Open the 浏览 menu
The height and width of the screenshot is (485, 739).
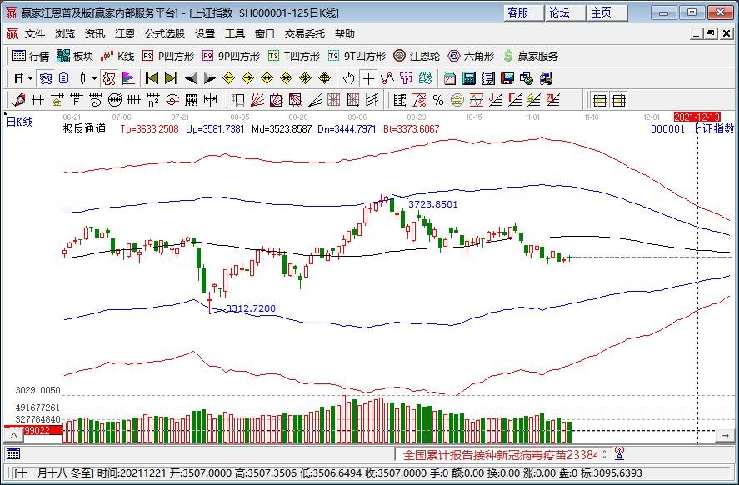[64, 34]
